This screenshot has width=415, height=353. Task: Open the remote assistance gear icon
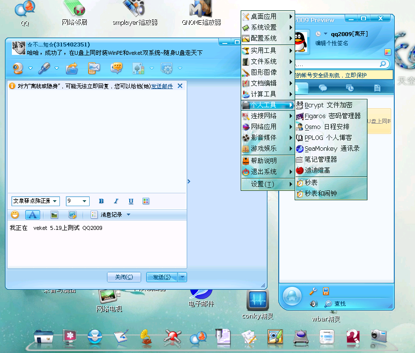click(x=167, y=68)
